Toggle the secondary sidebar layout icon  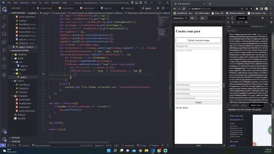click(140, 3)
